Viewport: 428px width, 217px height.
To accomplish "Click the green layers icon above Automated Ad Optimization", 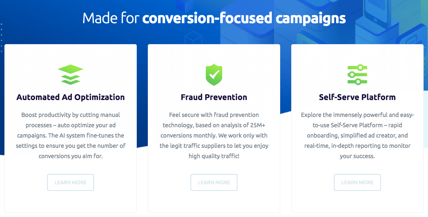I will pyautogui.click(x=70, y=74).
